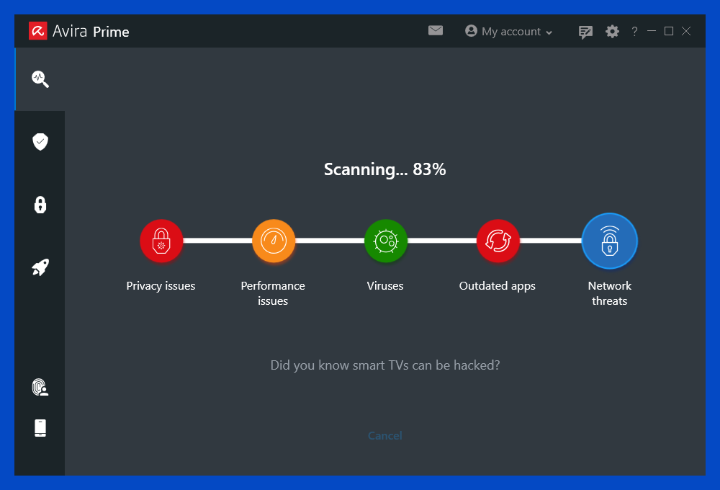Open the Privacy lock icon in sidebar
The width and height of the screenshot is (720, 490).
pyautogui.click(x=40, y=205)
